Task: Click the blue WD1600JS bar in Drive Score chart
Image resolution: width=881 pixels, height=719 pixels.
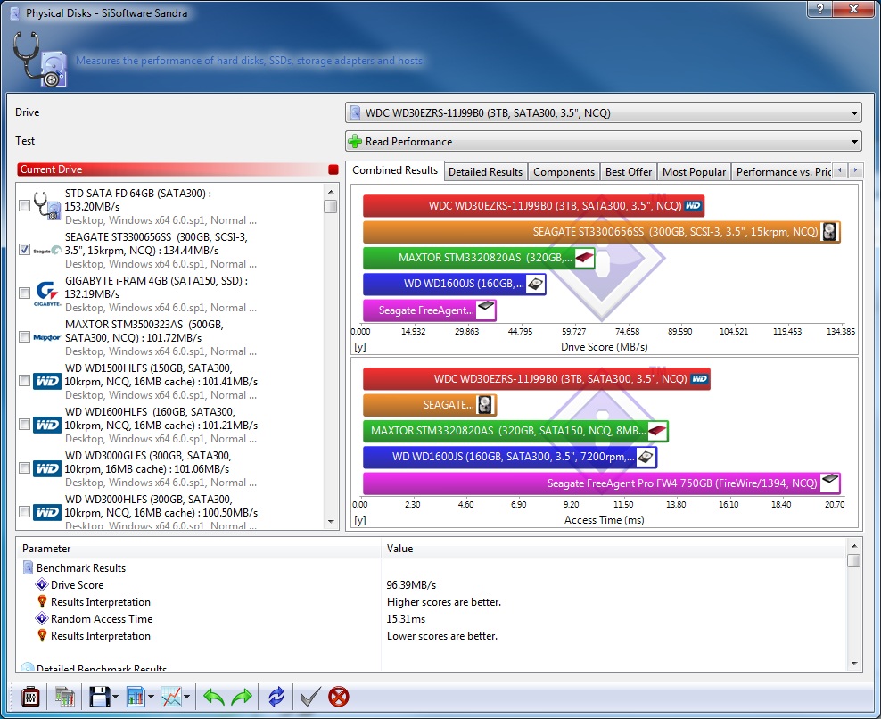Action: click(455, 284)
